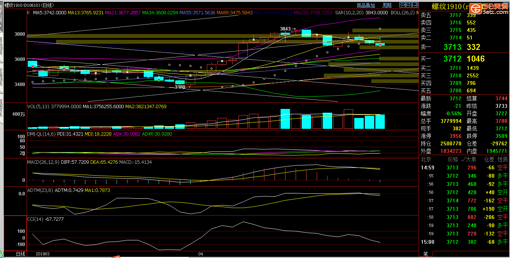
Task: Click the 涨停 3956 limit-up value
Action: click(x=455, y=136)
